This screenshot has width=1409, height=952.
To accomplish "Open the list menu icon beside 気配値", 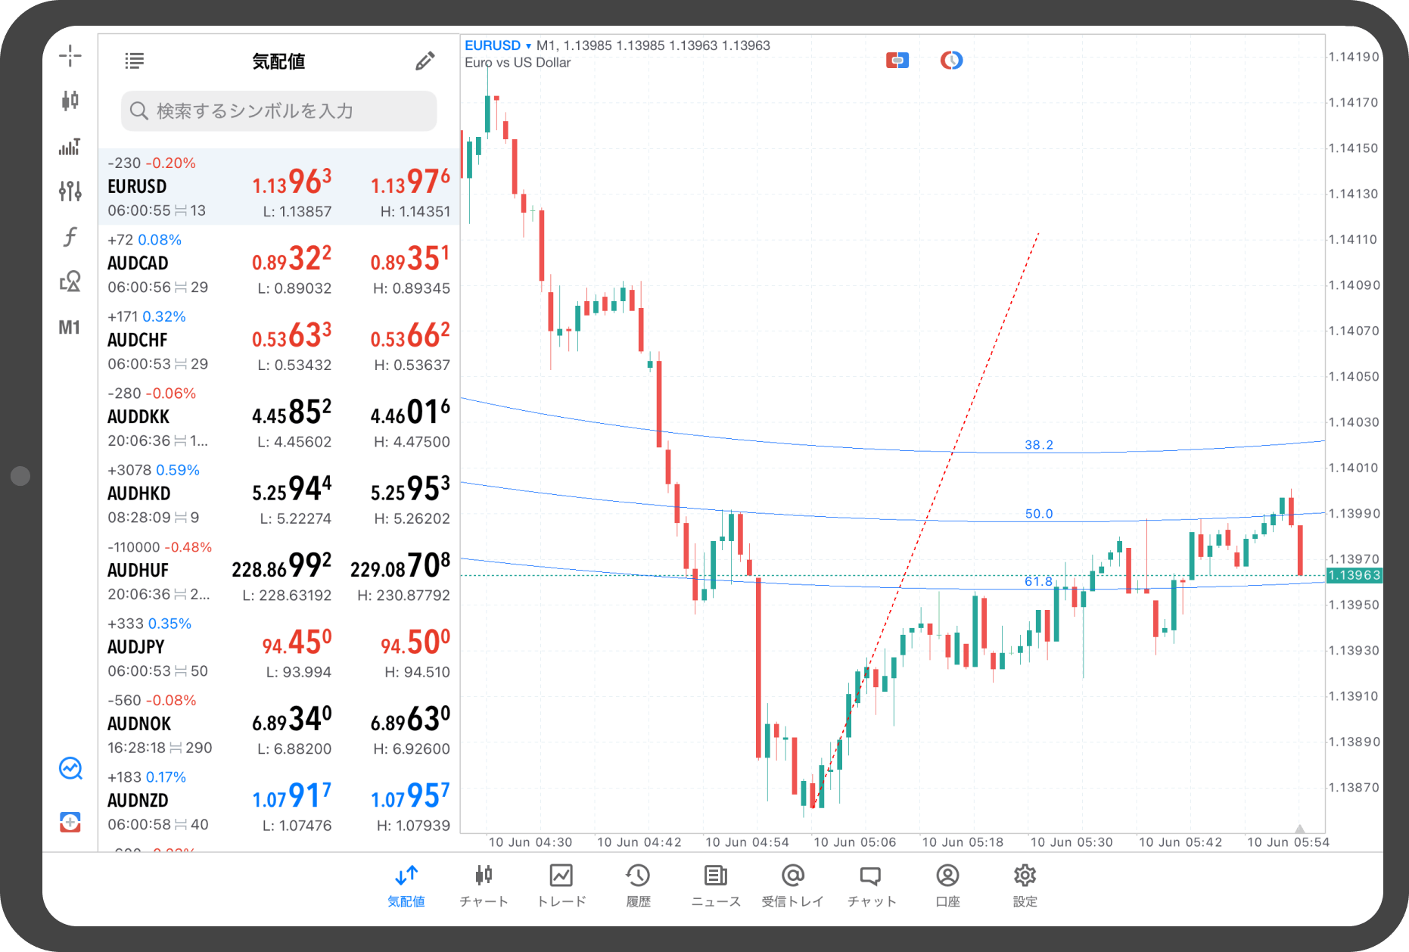I will coord(134,61).
